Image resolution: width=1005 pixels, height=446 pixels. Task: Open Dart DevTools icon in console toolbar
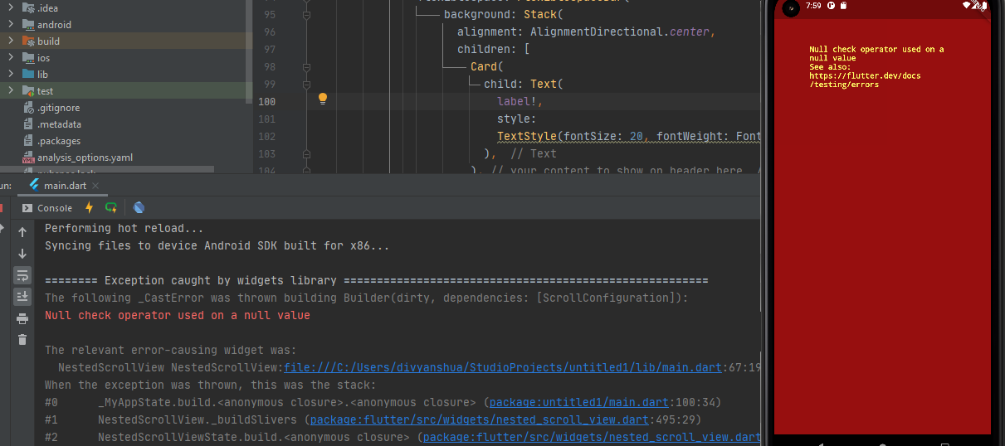click(139, 208)
